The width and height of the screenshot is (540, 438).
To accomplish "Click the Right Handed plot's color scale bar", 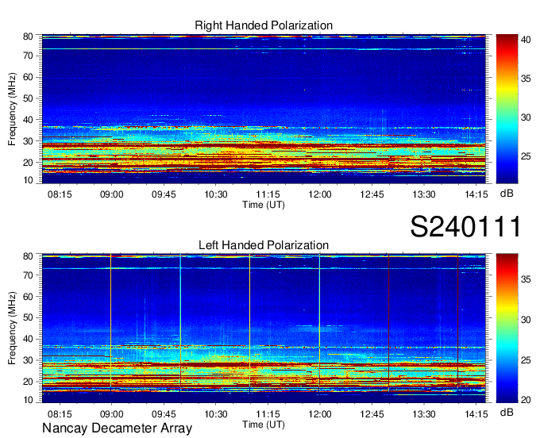I will (507, 109).
